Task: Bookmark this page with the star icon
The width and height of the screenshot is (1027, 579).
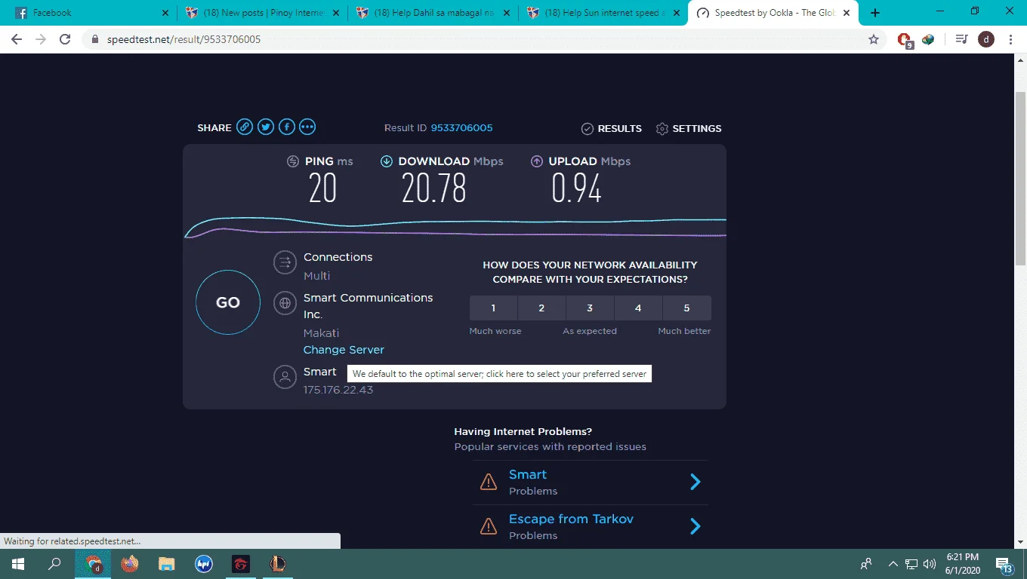Action: pyautogui.click(x=874, y=39)
